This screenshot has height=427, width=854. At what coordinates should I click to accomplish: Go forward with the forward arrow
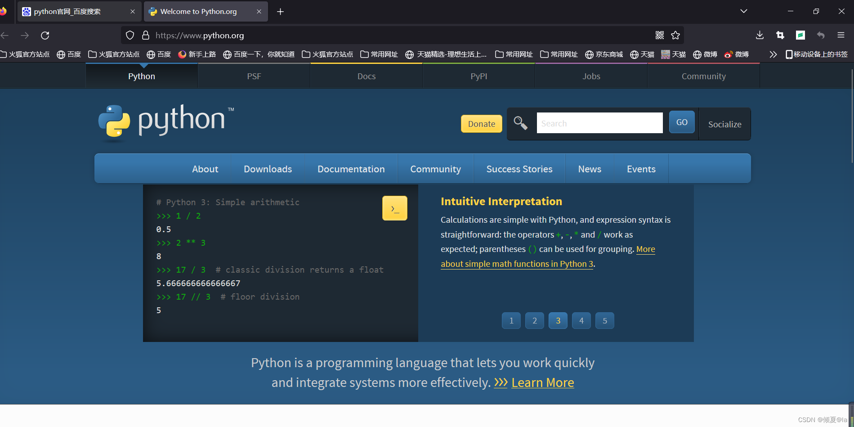pyautogui.click(x=25, y=35)
